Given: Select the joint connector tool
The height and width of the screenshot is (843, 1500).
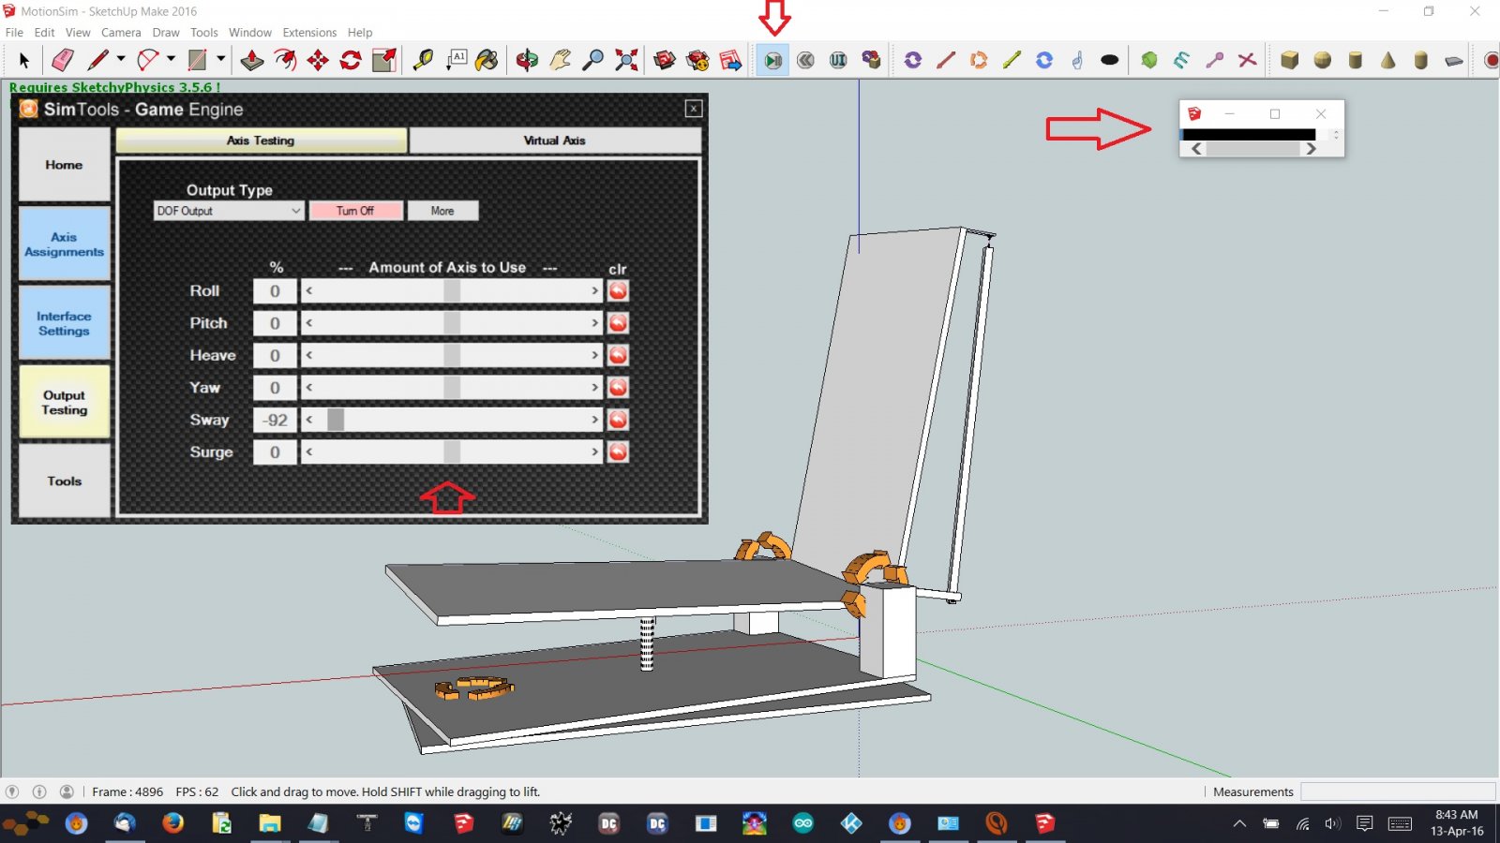Looking at the screenshot, I should click(x=871, y=61).
